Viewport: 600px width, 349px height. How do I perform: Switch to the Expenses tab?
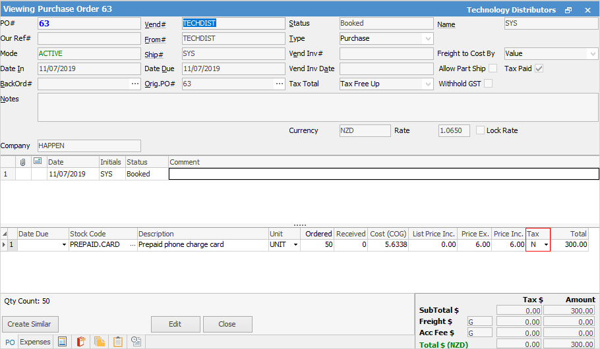(35, 342)
